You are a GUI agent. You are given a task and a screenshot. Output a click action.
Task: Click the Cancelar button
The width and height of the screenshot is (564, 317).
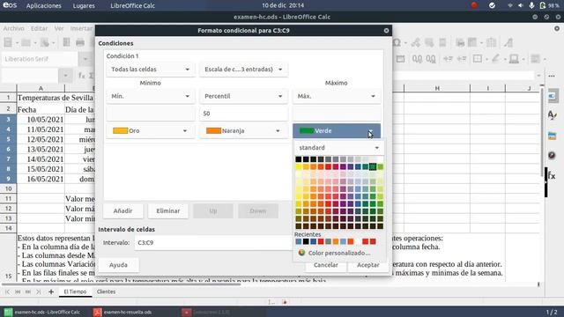325,265
